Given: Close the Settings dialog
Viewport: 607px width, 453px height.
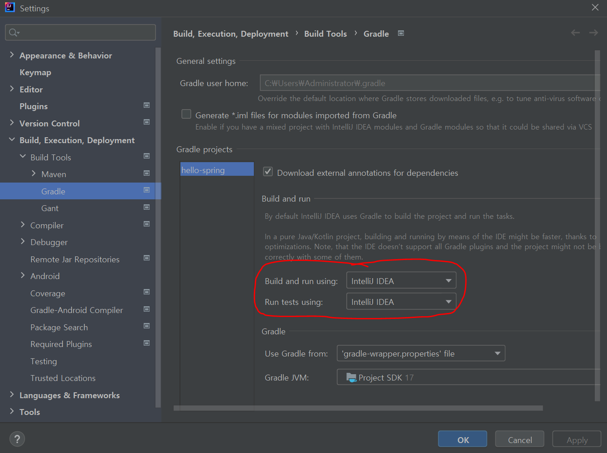Looking at the screenshot, I should (595, 7).
